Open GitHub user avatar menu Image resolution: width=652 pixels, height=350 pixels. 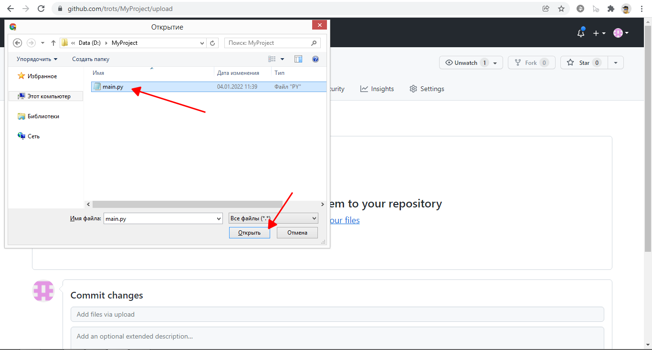click(620, 33)
